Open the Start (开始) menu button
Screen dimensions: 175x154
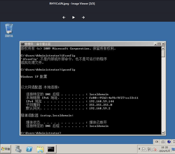(6, 149)
